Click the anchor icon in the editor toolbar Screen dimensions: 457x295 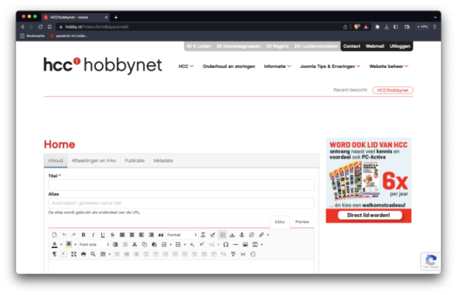tap(241, 234)
